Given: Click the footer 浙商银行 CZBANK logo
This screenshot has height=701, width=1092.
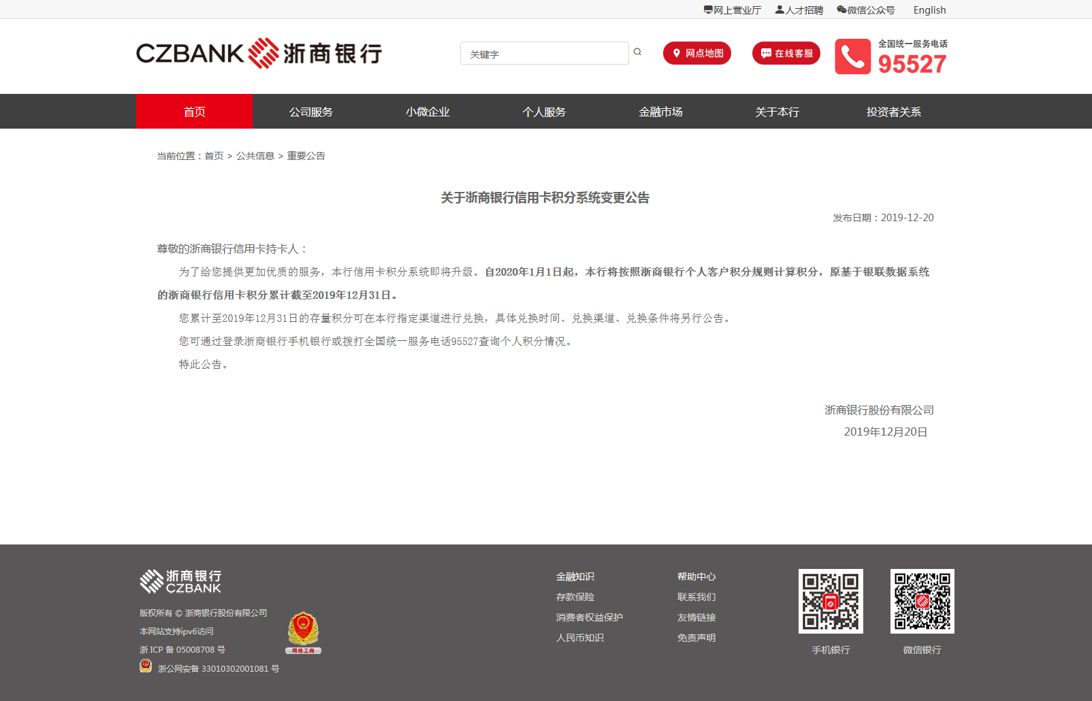Looking at the screenshot, I should (180, 581).
